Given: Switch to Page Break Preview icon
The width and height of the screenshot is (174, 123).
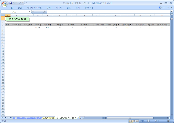Looking at the screenshot, I should point(137,121).
